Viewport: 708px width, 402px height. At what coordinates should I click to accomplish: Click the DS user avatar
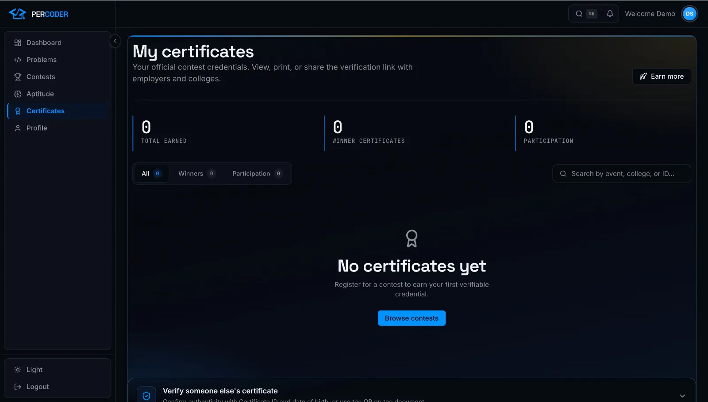[x=689, y=14]
